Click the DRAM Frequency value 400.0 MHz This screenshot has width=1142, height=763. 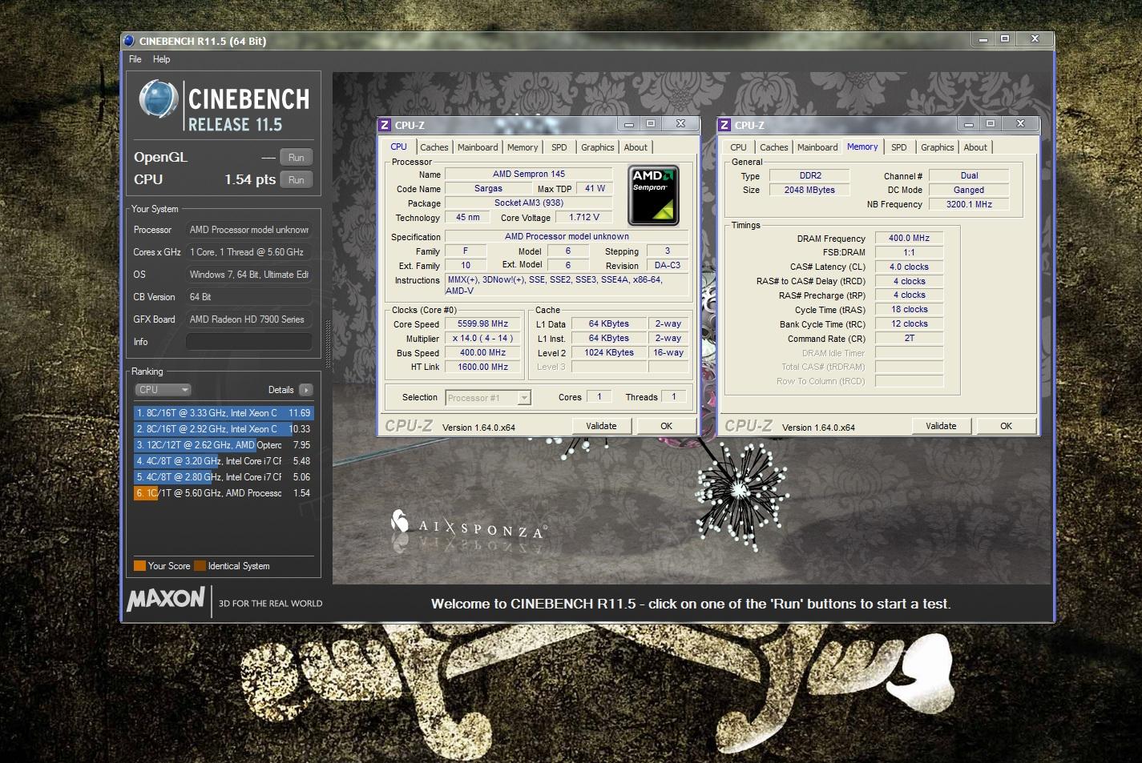(x=909, y=239)
